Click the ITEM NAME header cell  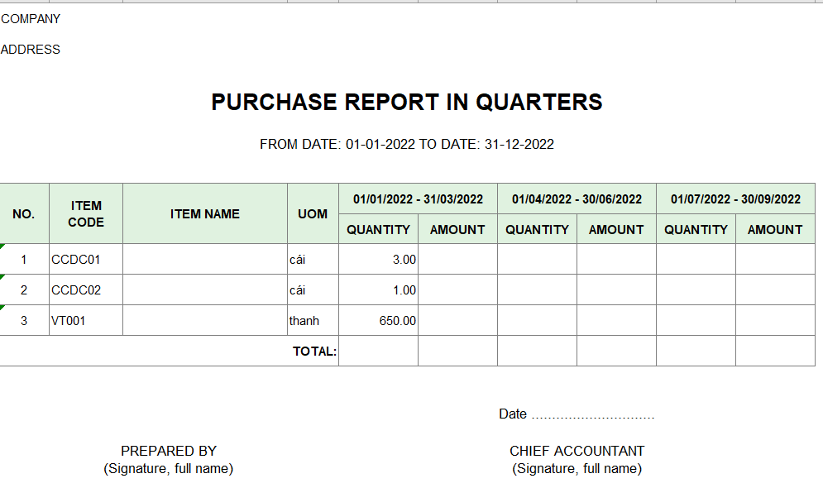[x=205, y=213]
